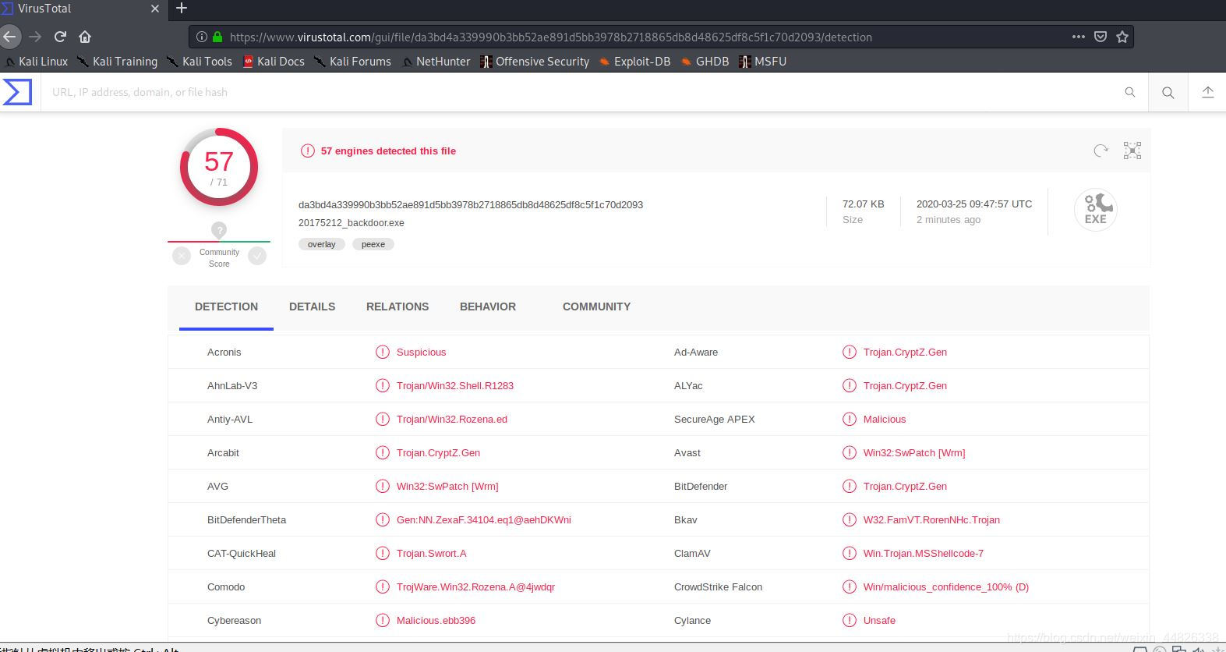
Task: Open page actions three-dots menu
Action: pyautogui.click(x=1079, y=37)
